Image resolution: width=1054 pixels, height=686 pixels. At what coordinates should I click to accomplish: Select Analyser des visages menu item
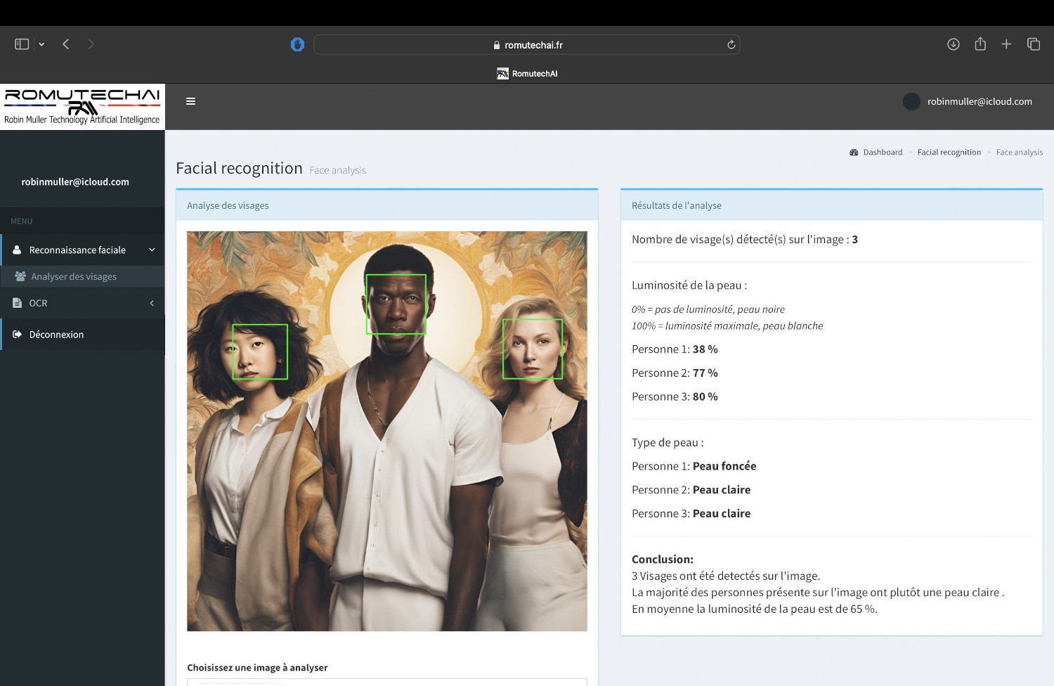[74, 277]
